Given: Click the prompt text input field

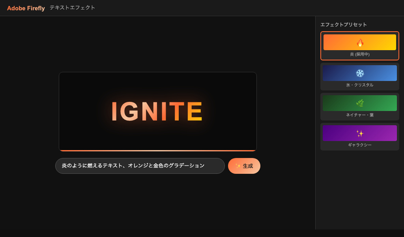Looking at the screenshot, I should [x=140, y=166].
